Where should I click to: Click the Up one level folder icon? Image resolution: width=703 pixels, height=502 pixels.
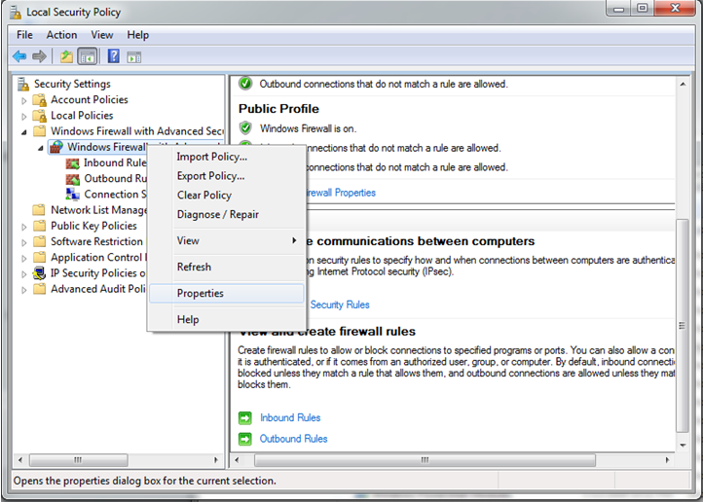point(66,56)
